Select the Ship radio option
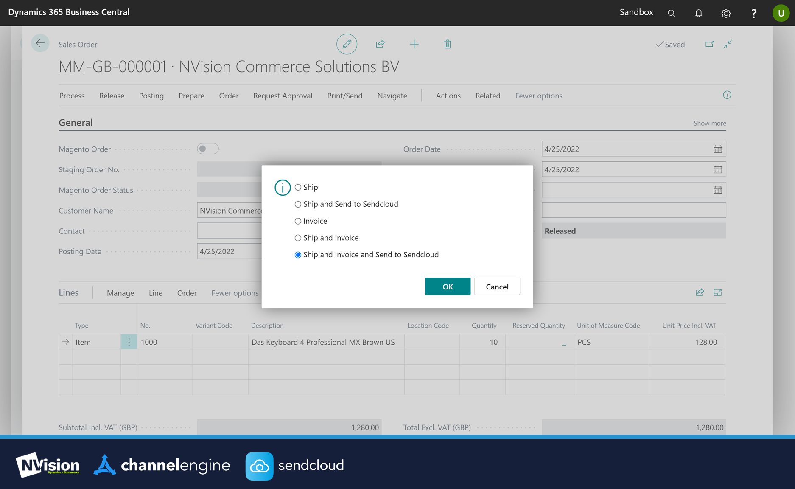Screen dimensions: 795x489 [x=298, y=187]
